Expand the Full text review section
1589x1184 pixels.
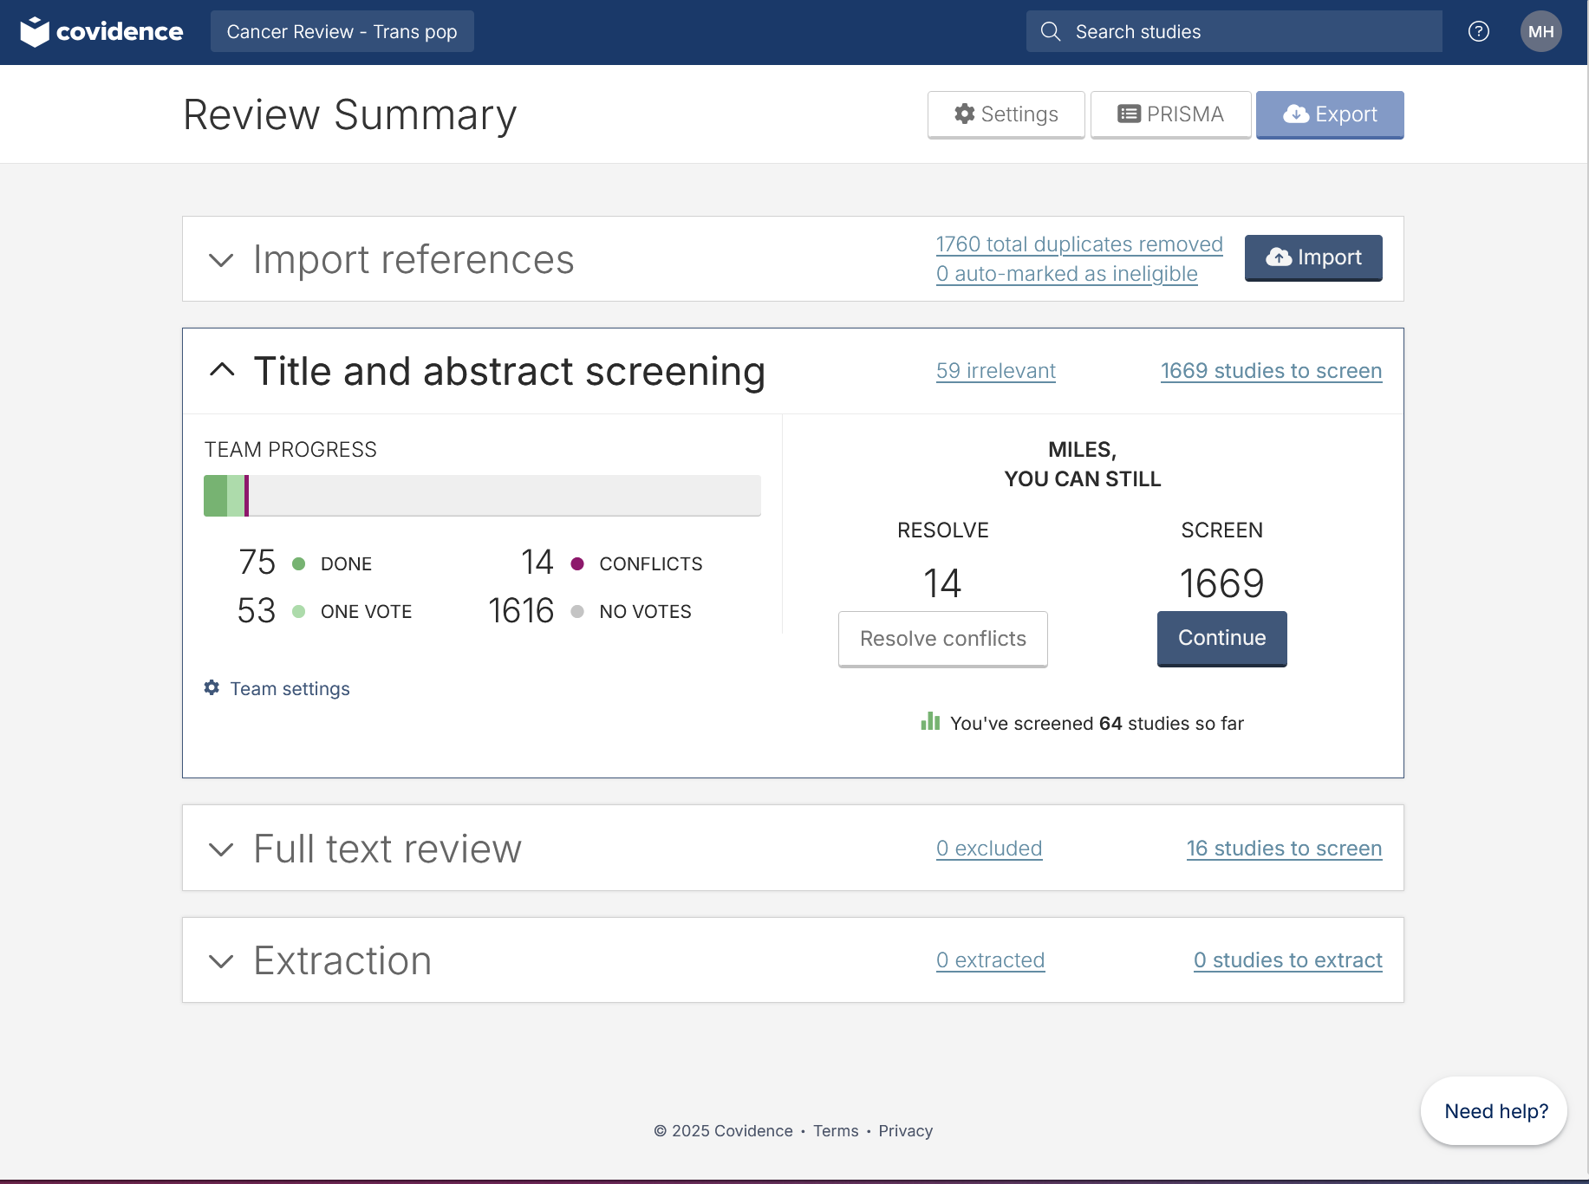pyautogui.click(x=222, y=849)
